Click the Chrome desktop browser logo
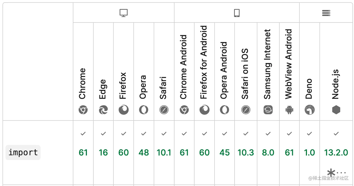This screenshot has height=186, width=354. (x=83, y=110)
